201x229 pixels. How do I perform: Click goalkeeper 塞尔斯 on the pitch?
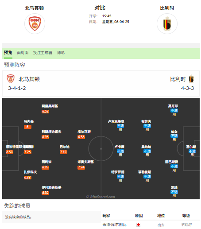pyautogui.click(x=191, y=147)
